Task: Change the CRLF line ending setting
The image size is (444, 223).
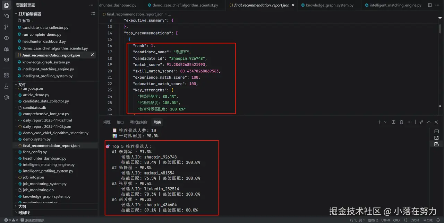Action: coord(397,220)
